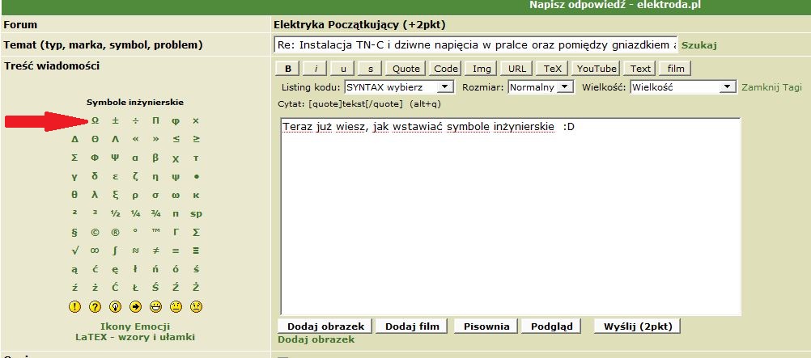
Task: Open the SYNTAX wybierz code listing dropdown
Action: [x=399, y=86]
